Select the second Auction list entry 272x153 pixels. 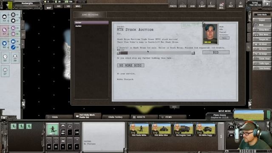(91, 26)
